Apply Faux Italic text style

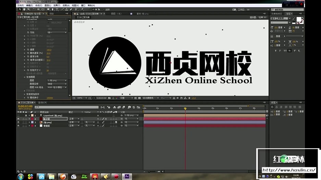click(280, 51)
